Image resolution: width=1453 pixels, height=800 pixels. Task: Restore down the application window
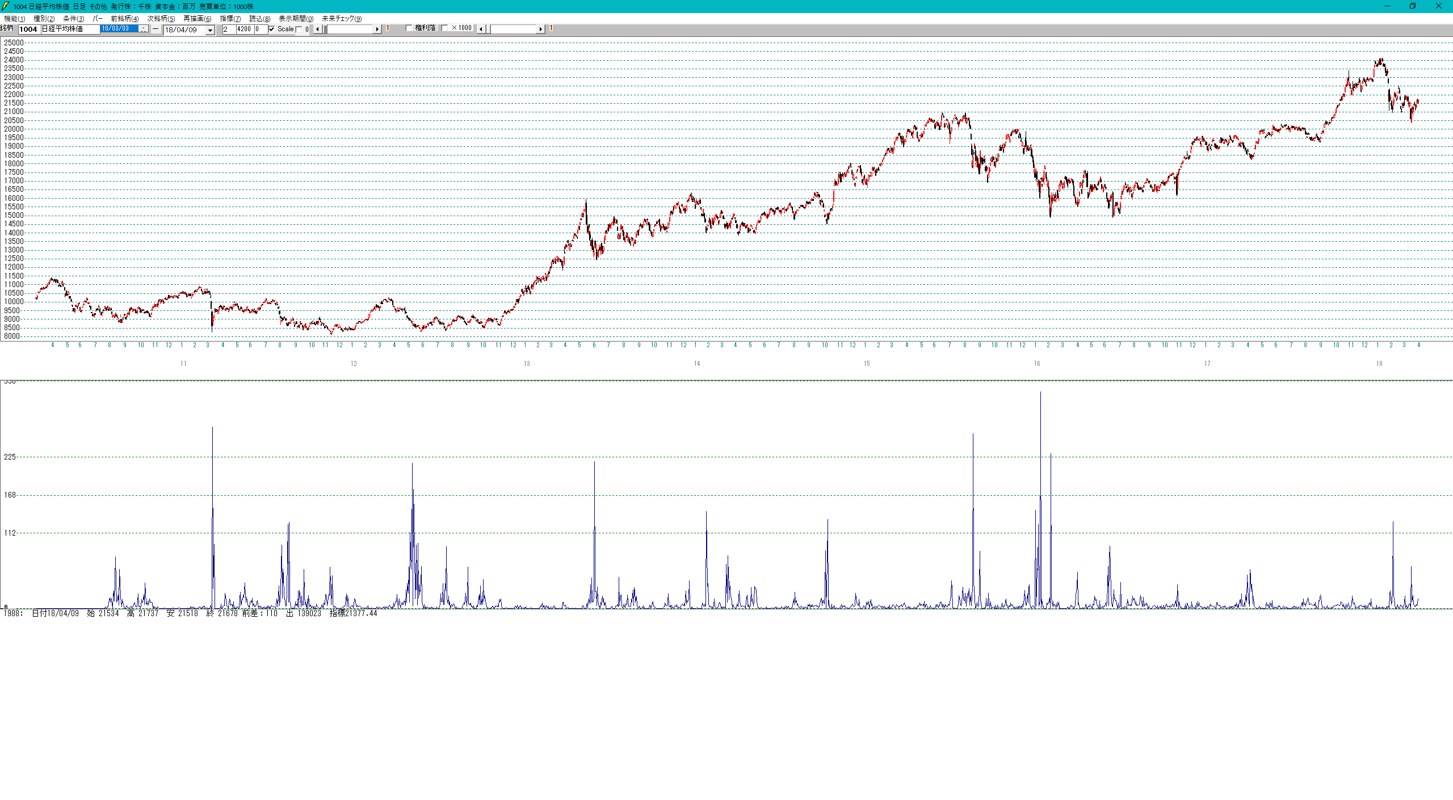(x=1412, y=6)
